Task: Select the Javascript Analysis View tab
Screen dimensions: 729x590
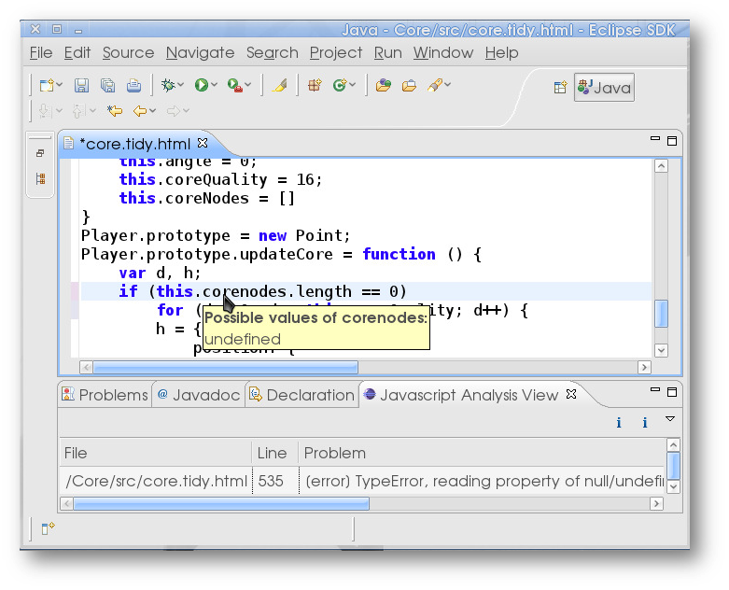Action: [x=470, y=395]
